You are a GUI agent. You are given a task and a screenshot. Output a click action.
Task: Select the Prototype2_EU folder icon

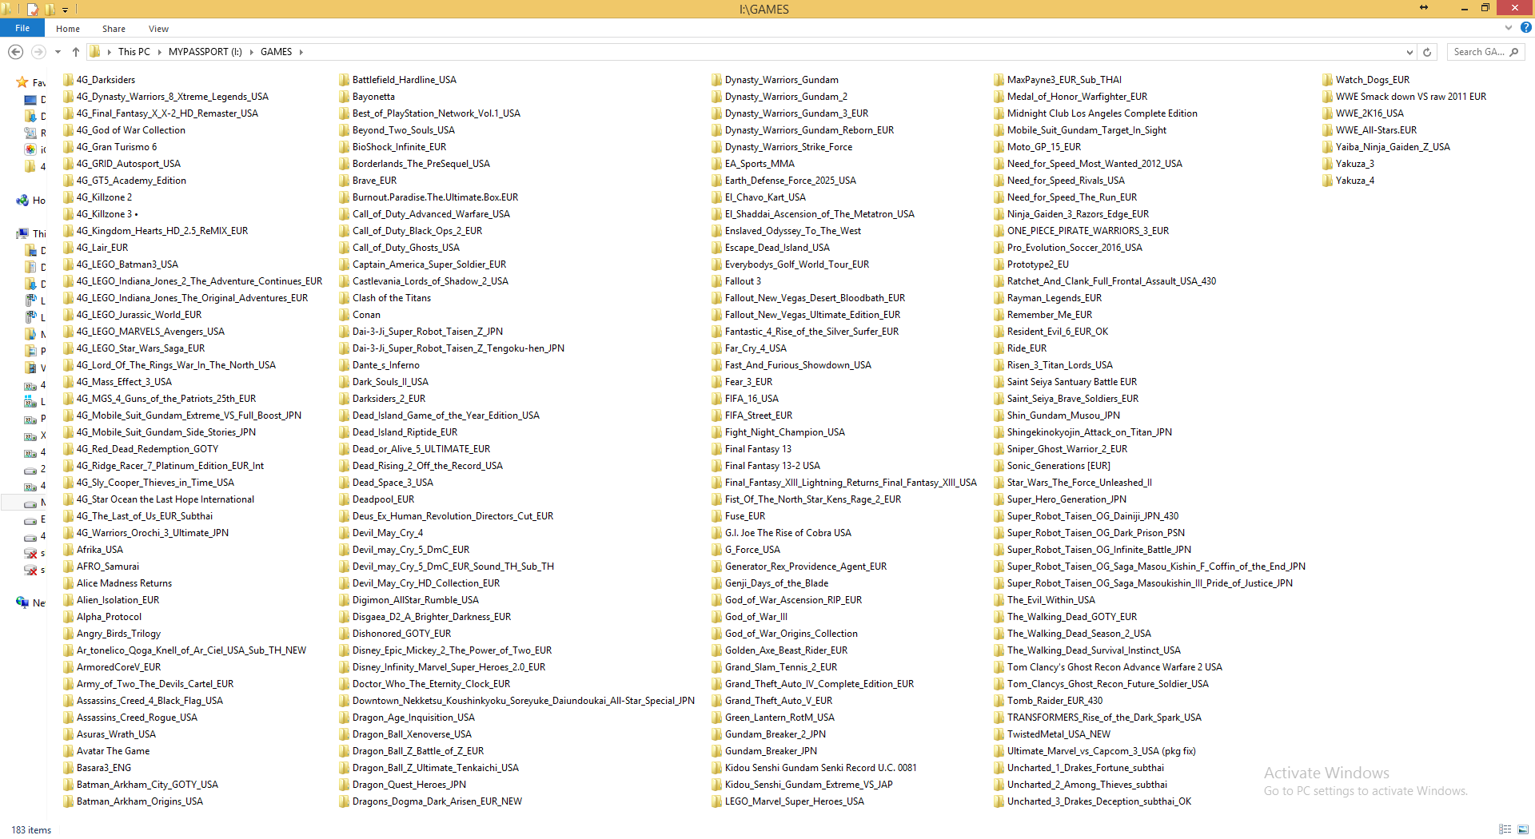(x=999, y=264)
